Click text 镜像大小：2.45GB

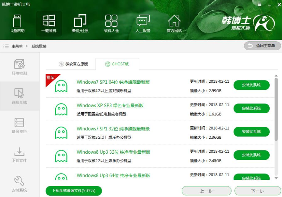tap(206, 161)
